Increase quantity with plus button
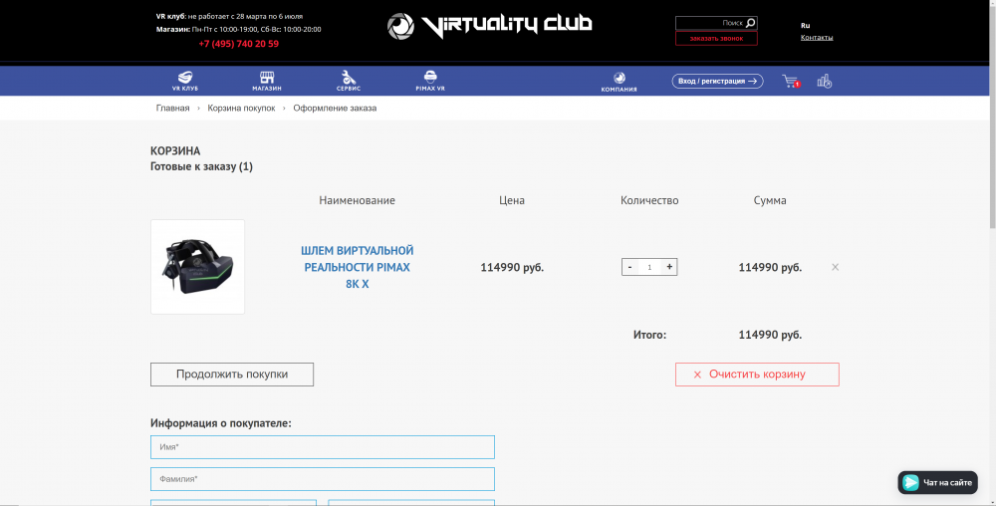The height and width of the screenshot is (506, 996). tap(669, 267)
